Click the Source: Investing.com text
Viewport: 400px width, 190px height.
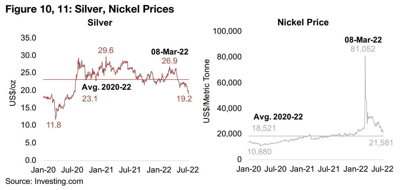point(44,181)
